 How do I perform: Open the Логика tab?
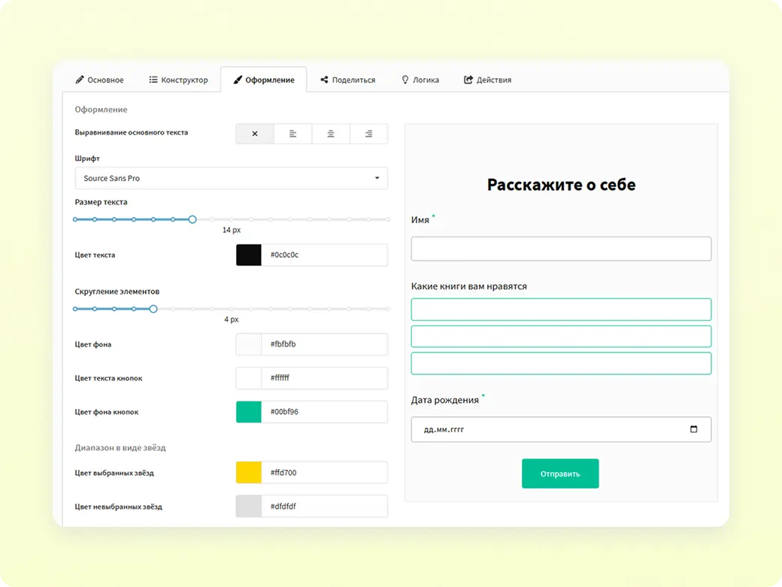tap(420, 80)
